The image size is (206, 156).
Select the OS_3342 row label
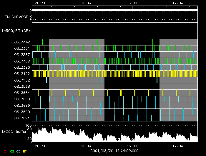22,42
